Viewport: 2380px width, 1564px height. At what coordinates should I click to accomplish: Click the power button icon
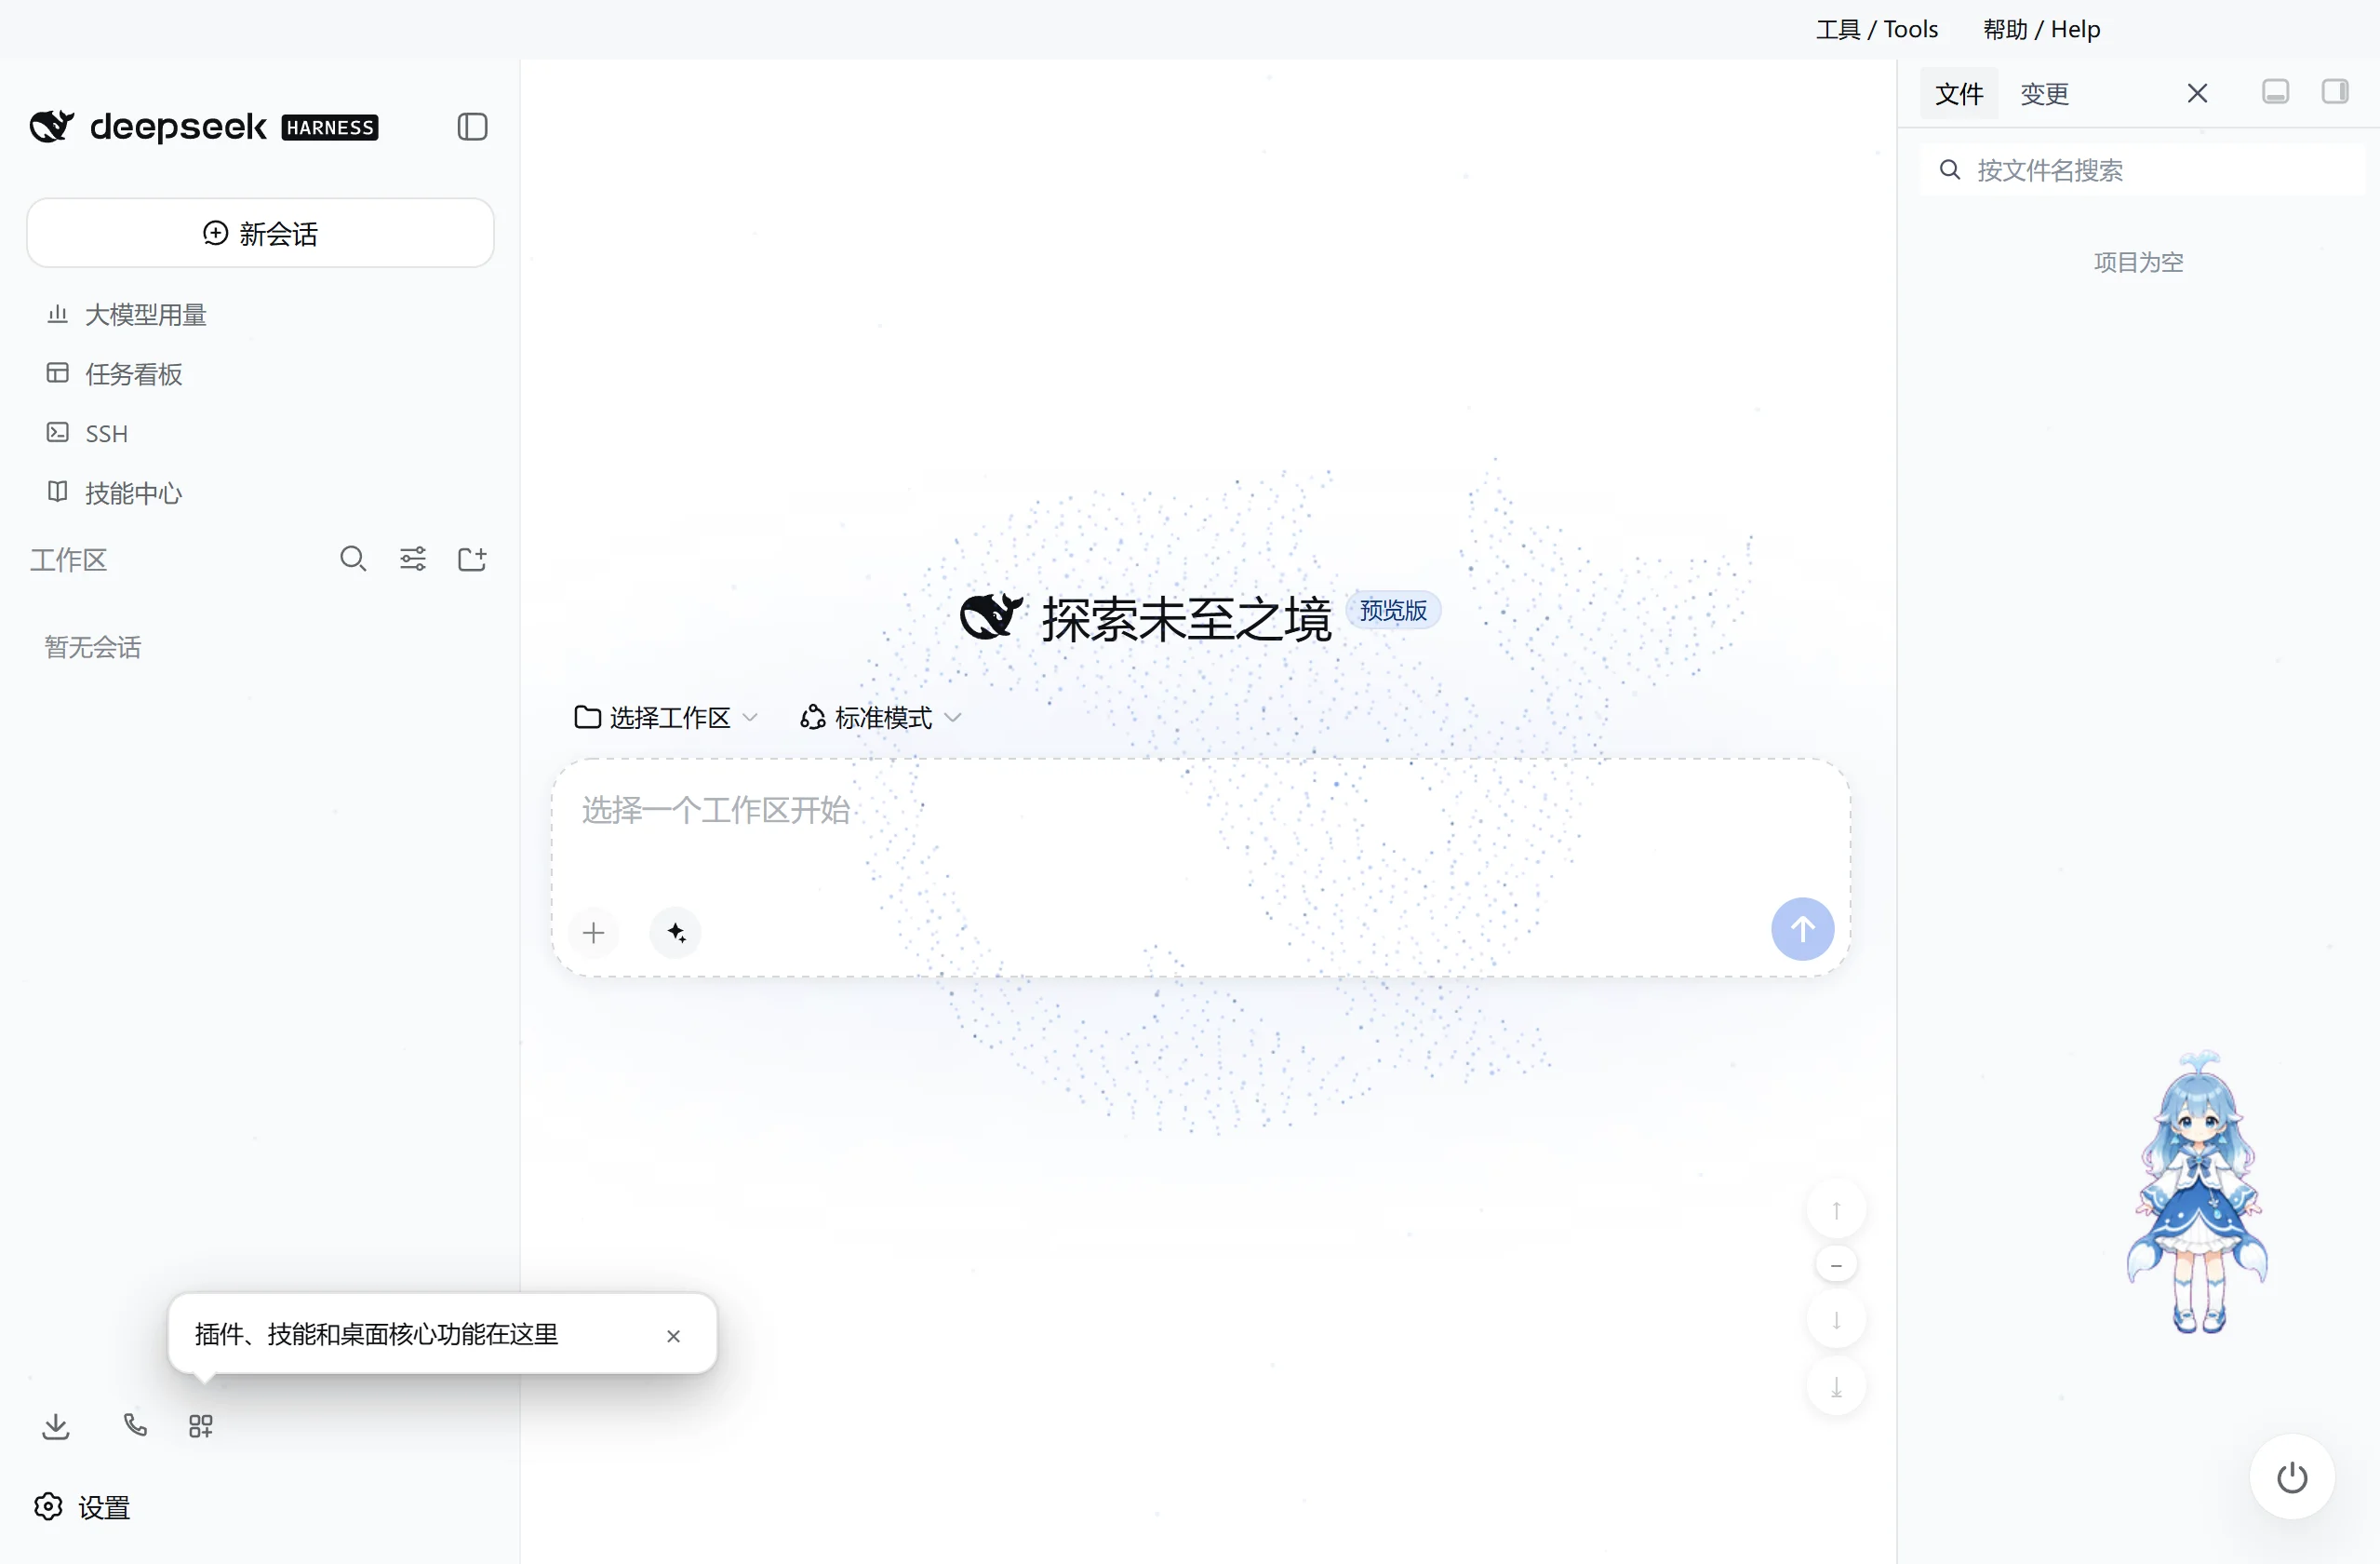(2292, 1476)
